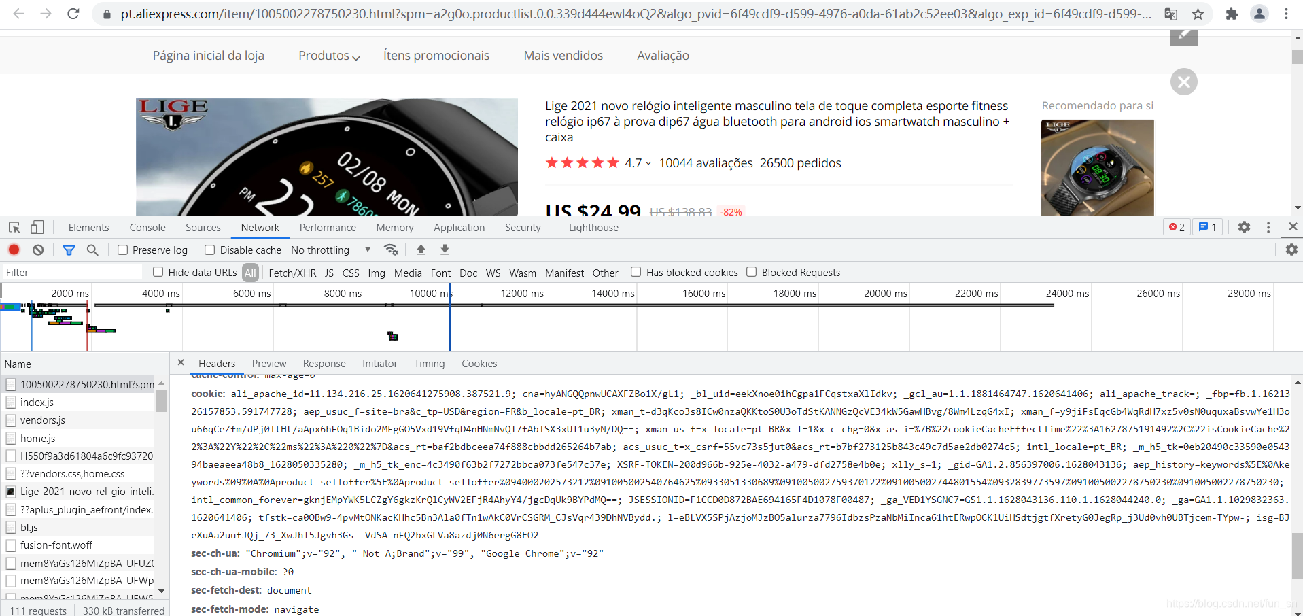Open Network panel settings gear
Screen dimensions: 1303x616
click(1291, 250)
